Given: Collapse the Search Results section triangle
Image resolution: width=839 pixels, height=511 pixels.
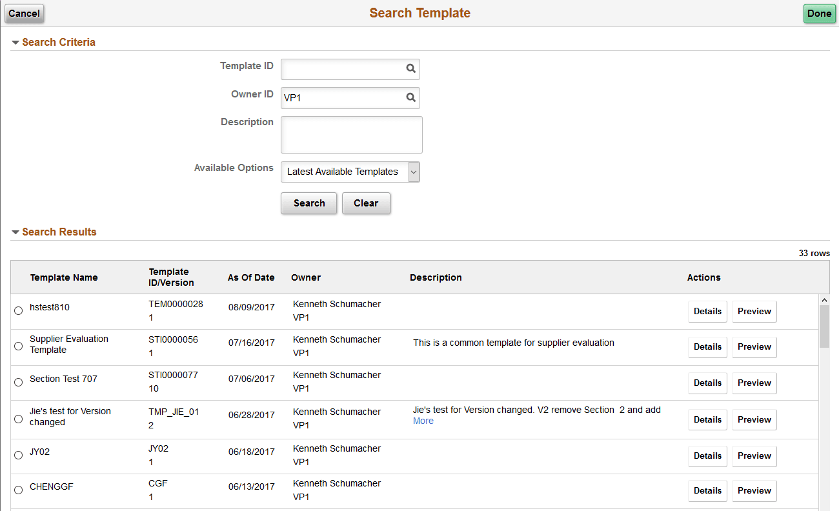Looking at the screenshot, I should [x=15, y=232].
